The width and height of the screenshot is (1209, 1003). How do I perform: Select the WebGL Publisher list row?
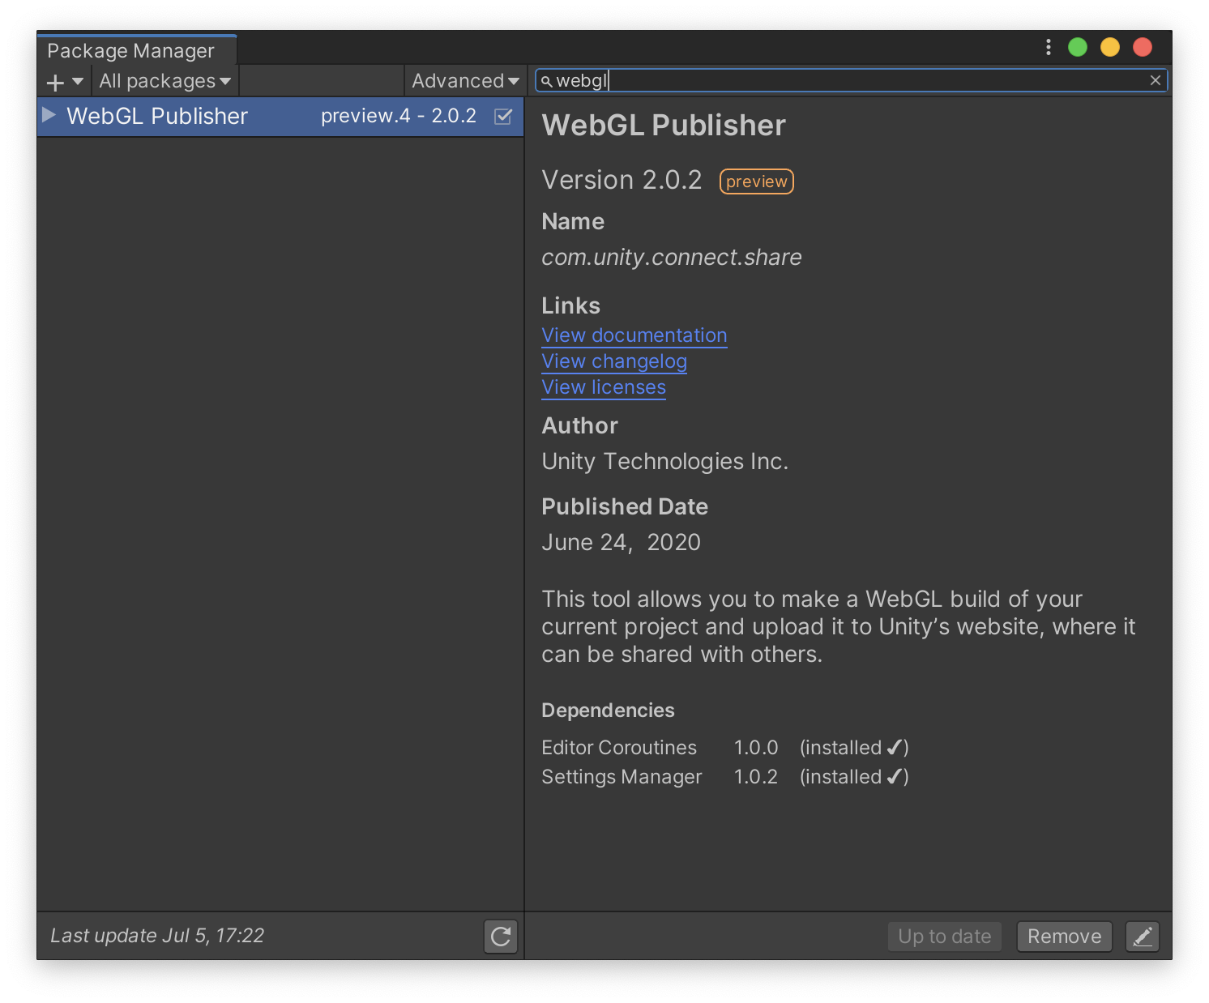click(280, 117)
